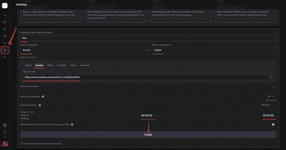Show watermark option info tooltip
286x150 pixels.
[x=72, y=125]
